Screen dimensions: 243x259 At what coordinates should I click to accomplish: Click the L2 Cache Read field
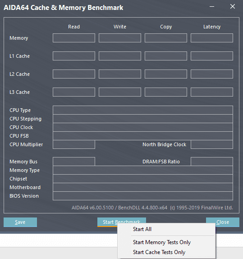click(x=74, y=74)
